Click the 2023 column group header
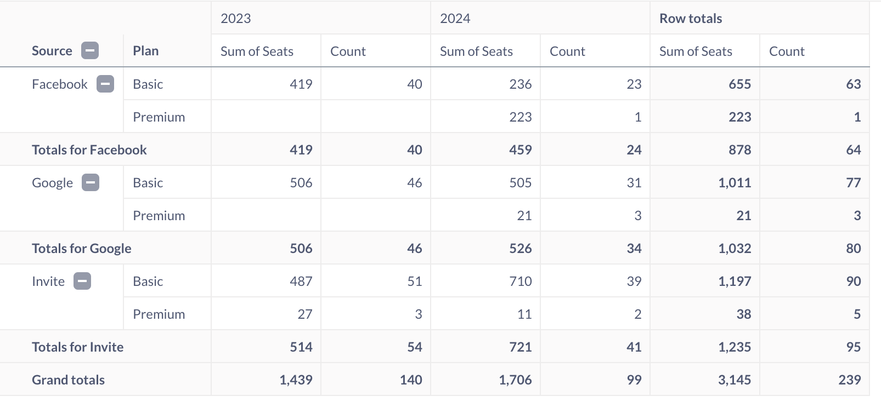This screenshot has height=402, width=881. (x=236, y=19)
